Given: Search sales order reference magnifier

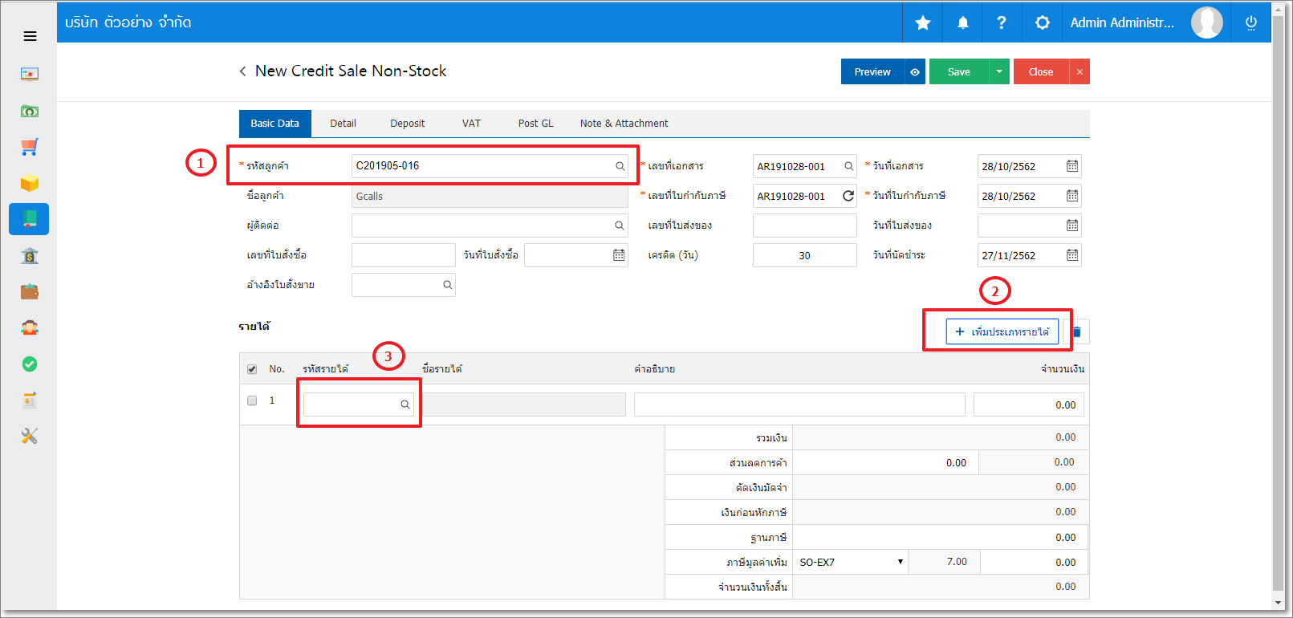Looking at the screenshot, I should [x=447, y=285].
